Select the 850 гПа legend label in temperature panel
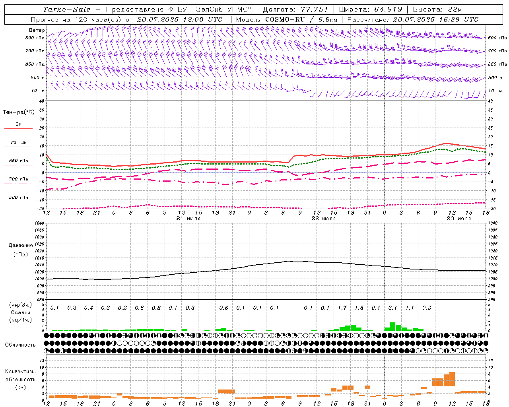This screenshot has width=509, height=407. pyautogui.click(x=19, y=161)
